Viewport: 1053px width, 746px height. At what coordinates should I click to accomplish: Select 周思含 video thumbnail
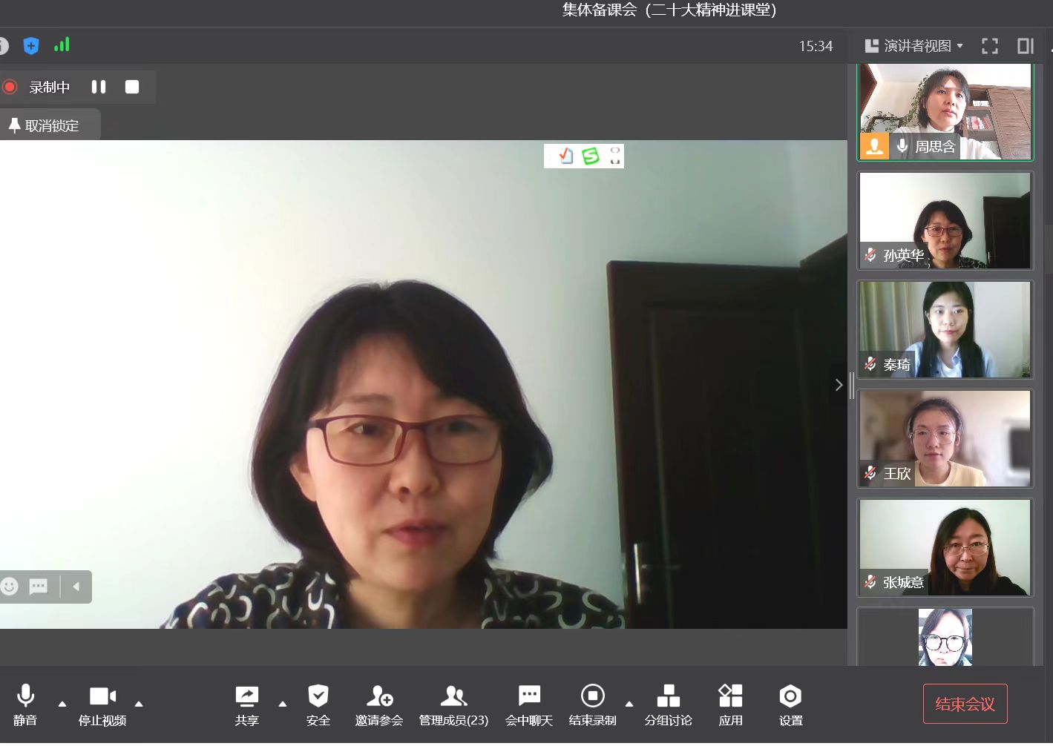(x=945, y=112)
